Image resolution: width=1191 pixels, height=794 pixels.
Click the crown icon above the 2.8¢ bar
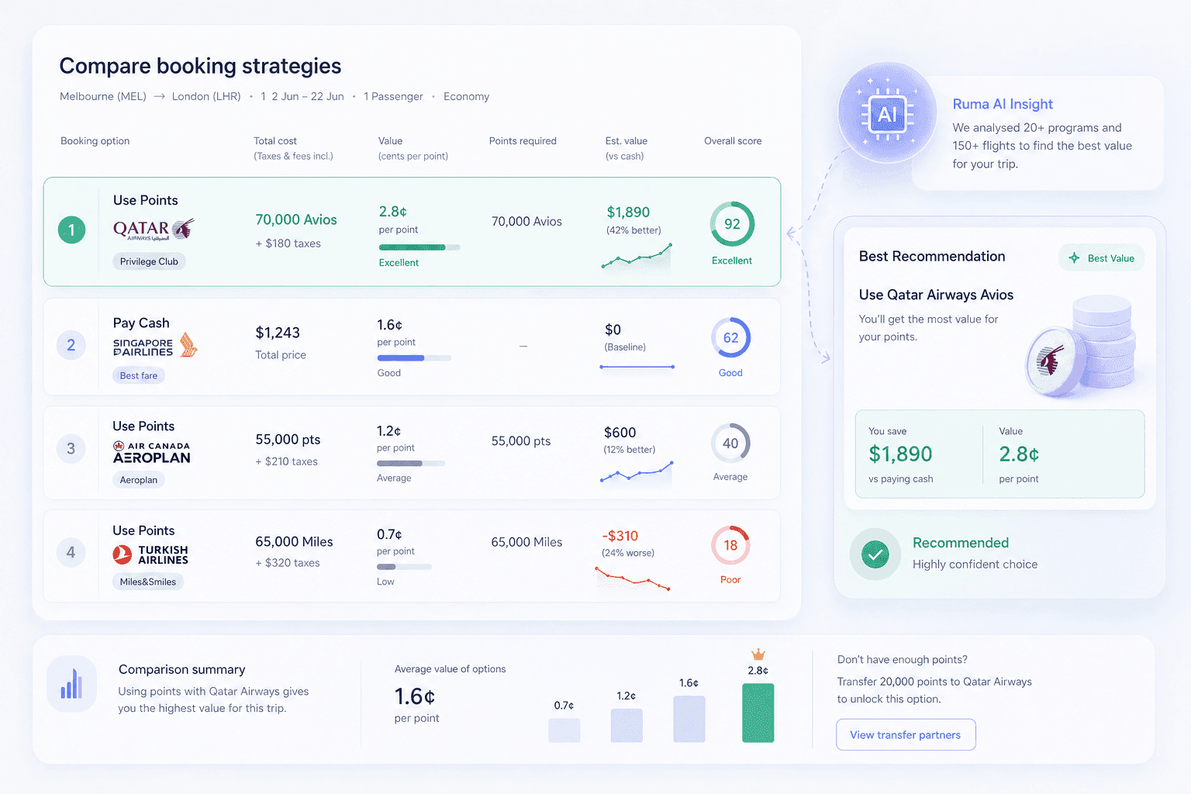click(758, 654)
